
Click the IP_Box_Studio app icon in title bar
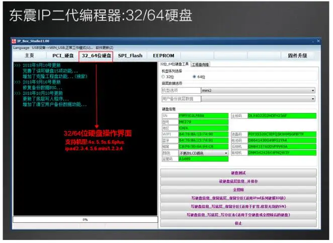(14, 41)
